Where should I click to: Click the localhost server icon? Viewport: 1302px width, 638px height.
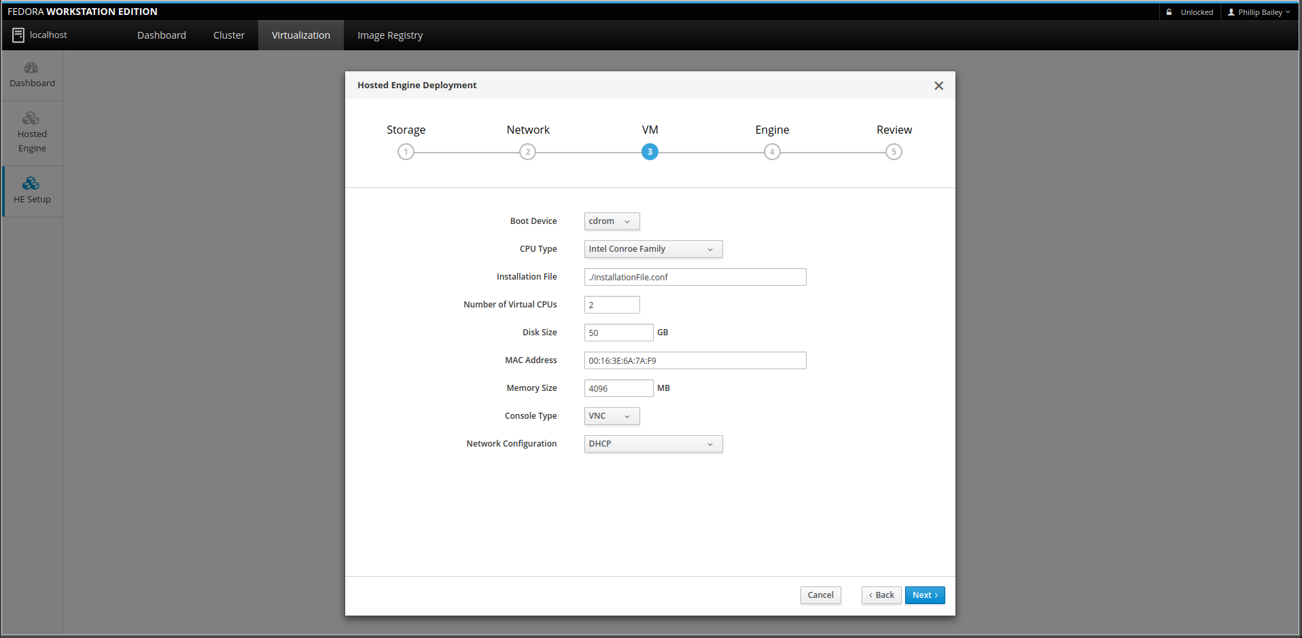pos(18,35)
